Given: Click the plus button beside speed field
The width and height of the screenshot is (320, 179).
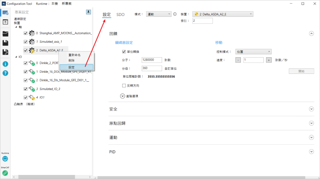Looking at the screenshot, I should click(x=269, y=60).
